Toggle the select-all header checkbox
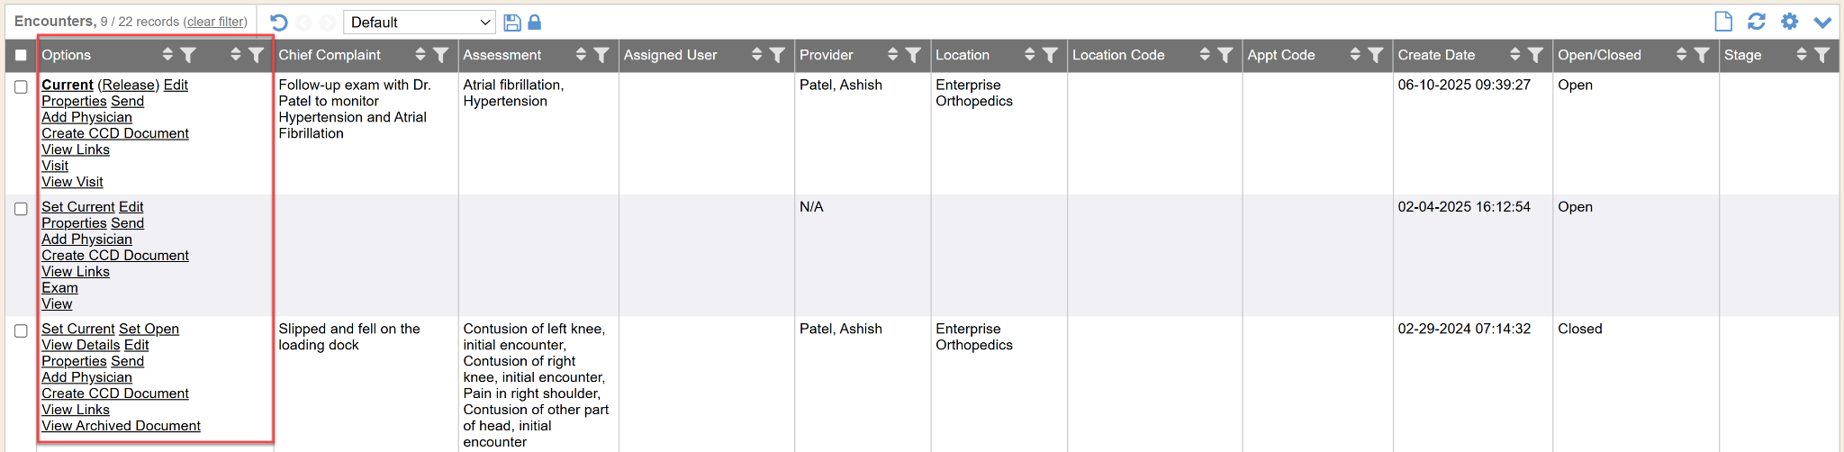The height and width of the screenshot is (452, 1844). tap(21, 55)
